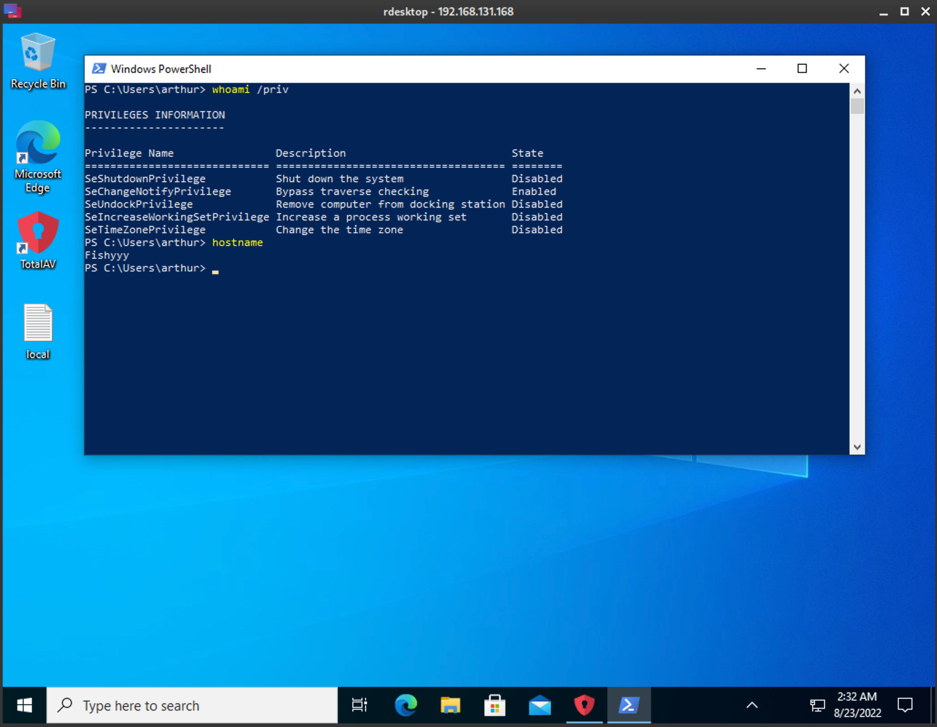Click the taskbar clock showing 2:32 AM
The height and width of the screenshot is (727, 937).
pos(857,705)
